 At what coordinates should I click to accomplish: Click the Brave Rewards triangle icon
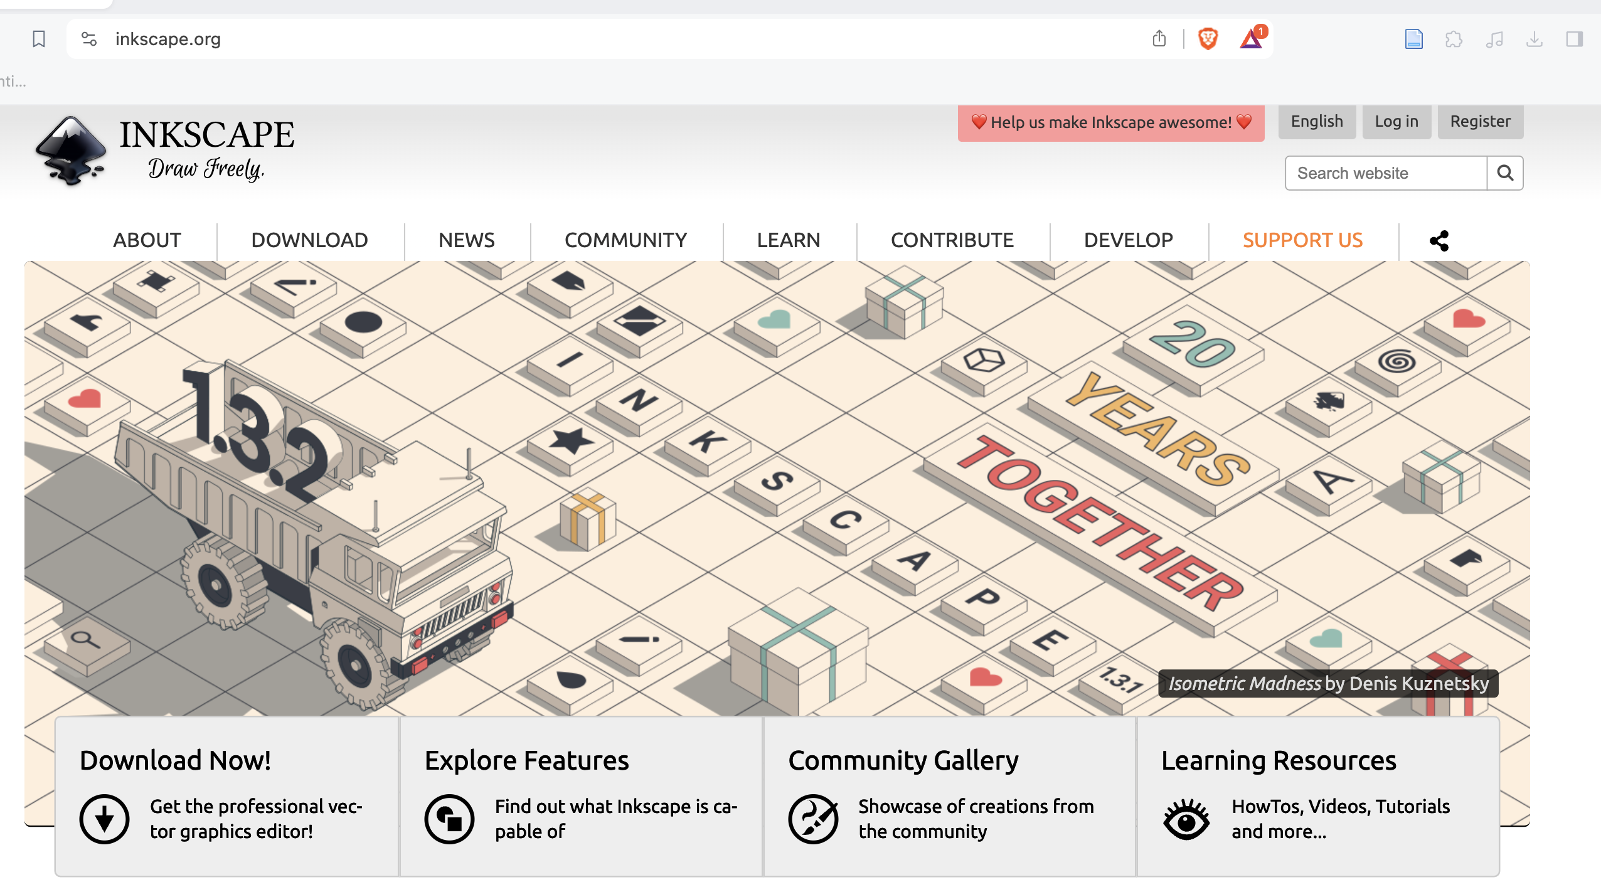1251,39
